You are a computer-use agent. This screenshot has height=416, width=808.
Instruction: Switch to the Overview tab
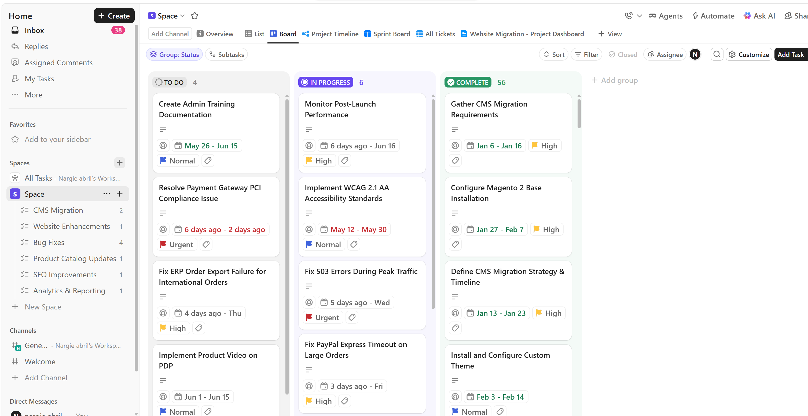coord(215,34)
